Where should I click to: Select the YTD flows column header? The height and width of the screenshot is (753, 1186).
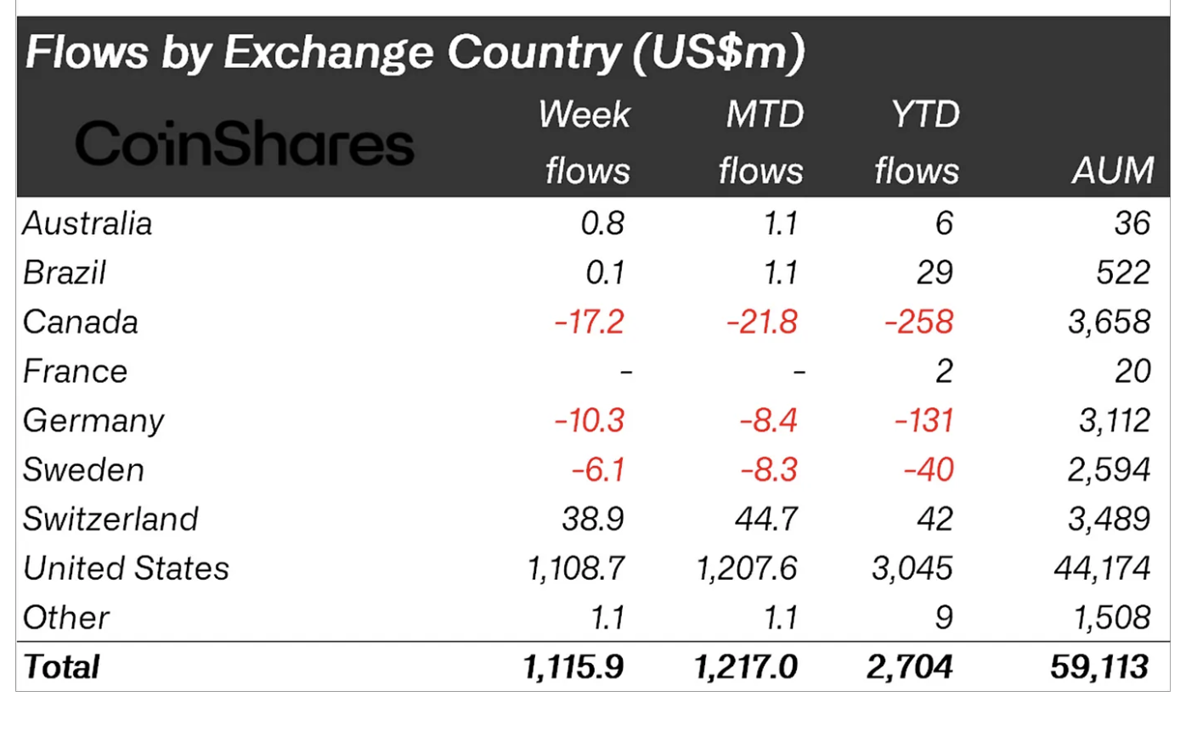(x=919, y=143)
